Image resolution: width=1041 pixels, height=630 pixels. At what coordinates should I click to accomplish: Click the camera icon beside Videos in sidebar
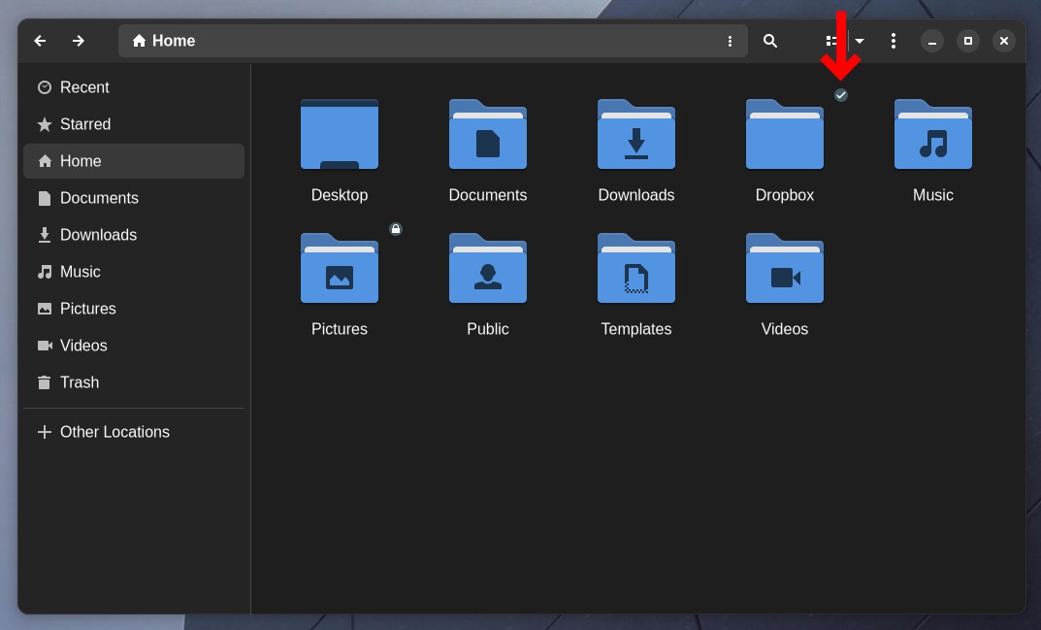(x=45, y=346)
